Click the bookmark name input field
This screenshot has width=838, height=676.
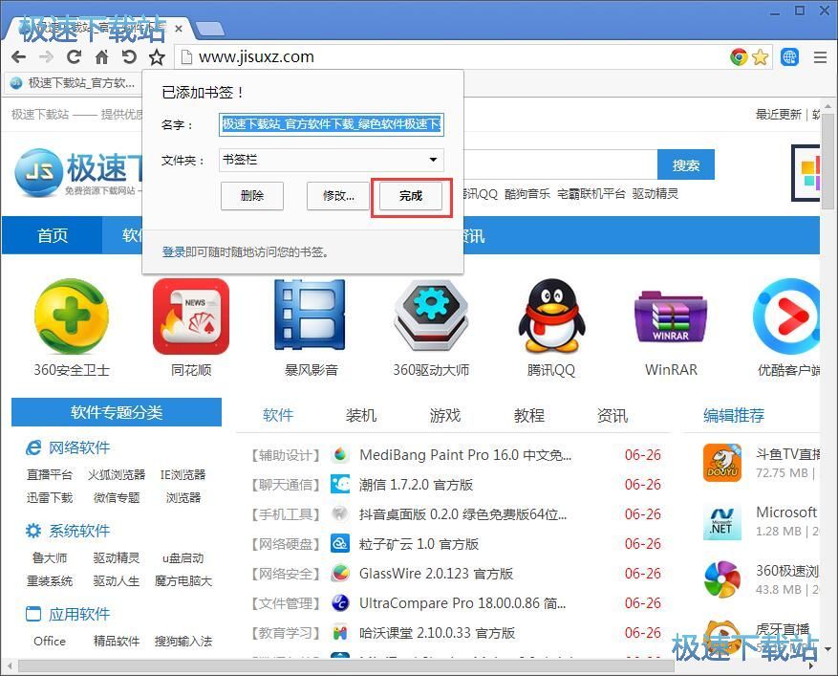pyautogui.click(x=332, y=124)
